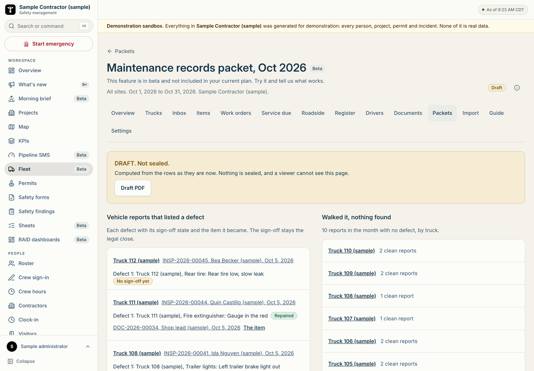Open the Overview sidebar icon
Image resolution: width=534 pixels, height=371 pixels.
(11, 70)
